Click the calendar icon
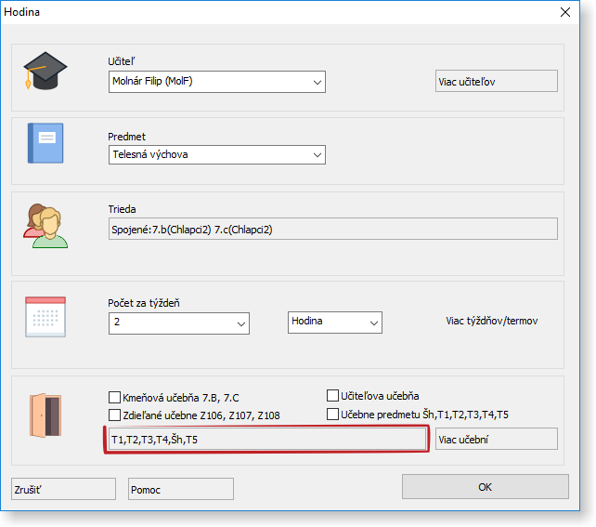 point(45,316)
